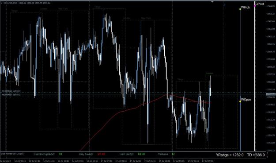Screen dimensions: 276x163
Task: Click the blue WOpen vertical line
Action: pos(240,124)
